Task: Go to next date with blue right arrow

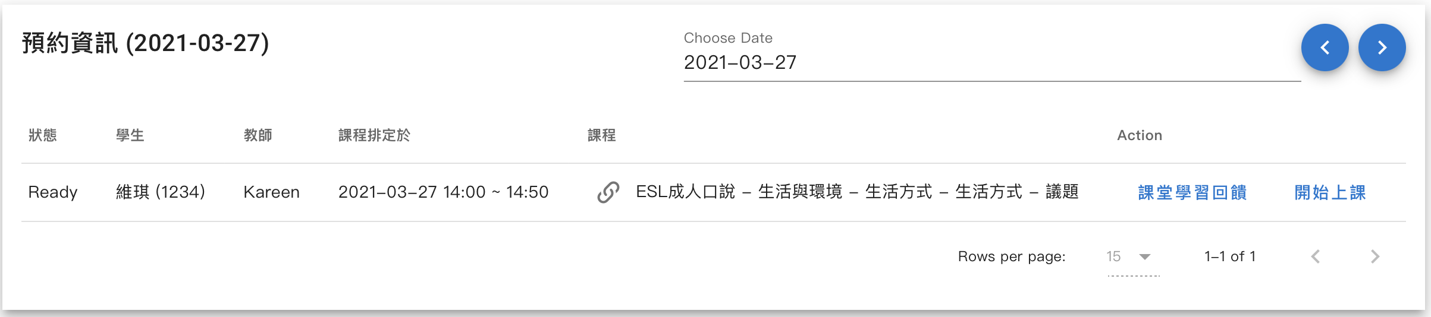Action: pos(1382,47)
